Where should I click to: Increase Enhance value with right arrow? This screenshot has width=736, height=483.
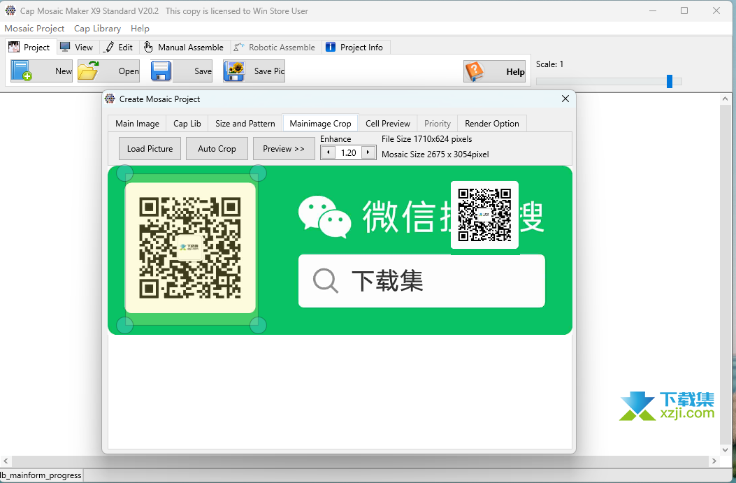(x=368, y=152)
